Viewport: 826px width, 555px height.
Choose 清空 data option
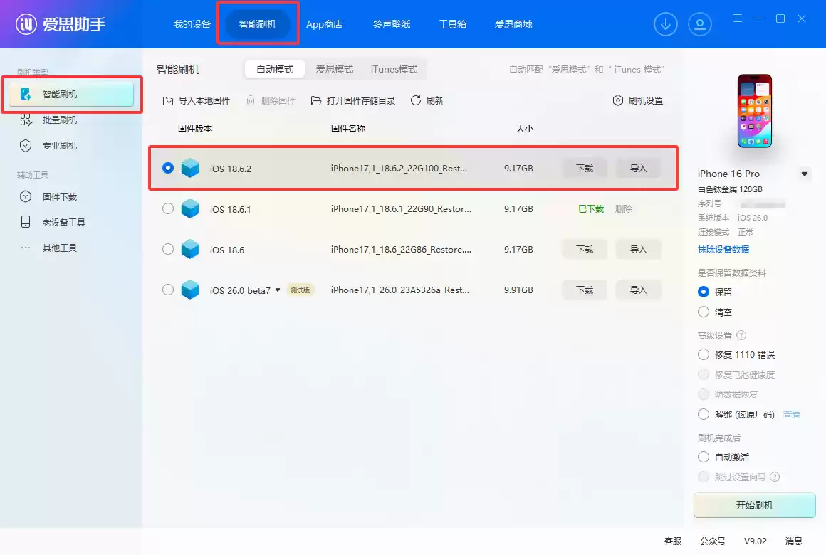click(704, 312)
